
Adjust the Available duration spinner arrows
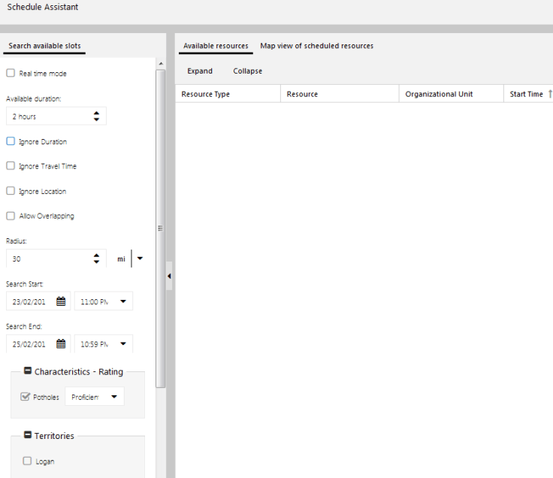(x=96, y=116)
